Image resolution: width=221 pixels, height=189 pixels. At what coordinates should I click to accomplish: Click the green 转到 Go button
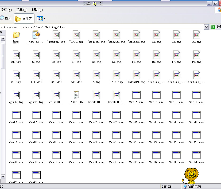[x=215, y=27]
